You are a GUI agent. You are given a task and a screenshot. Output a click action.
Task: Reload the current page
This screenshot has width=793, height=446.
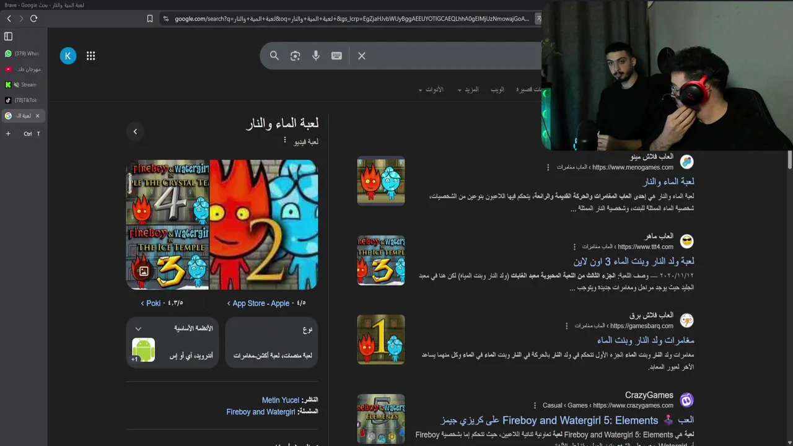coord(34,19)
